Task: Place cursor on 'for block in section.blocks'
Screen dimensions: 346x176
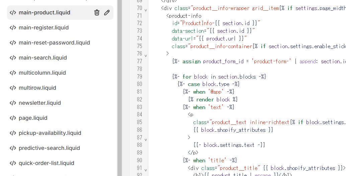Action: (219, 77)
